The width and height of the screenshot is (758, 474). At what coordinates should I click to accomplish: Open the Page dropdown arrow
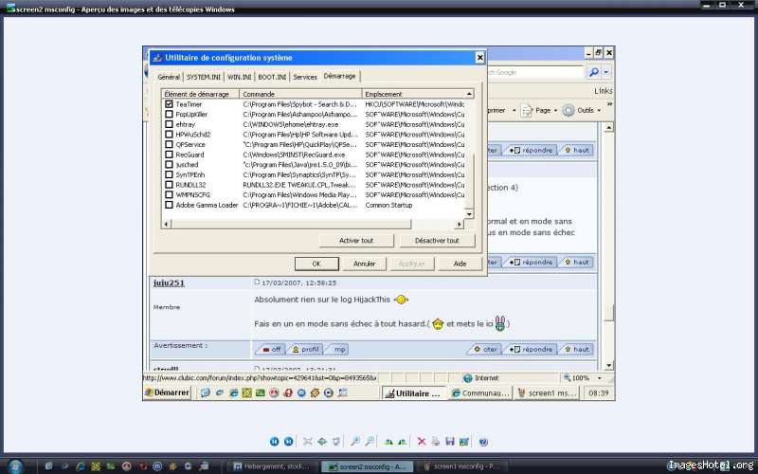click(555, 111)
